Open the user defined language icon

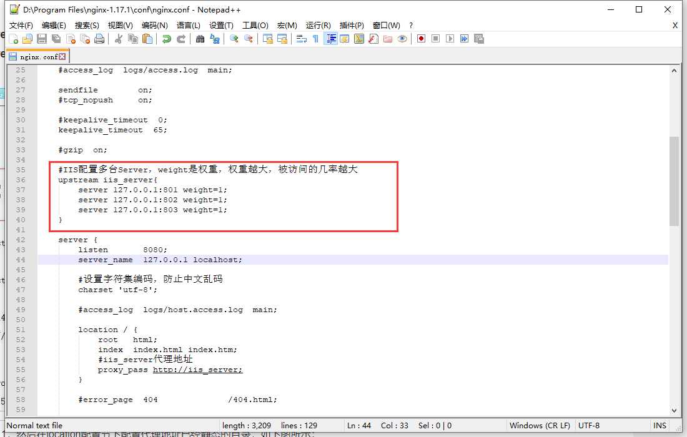pos(345,39)
